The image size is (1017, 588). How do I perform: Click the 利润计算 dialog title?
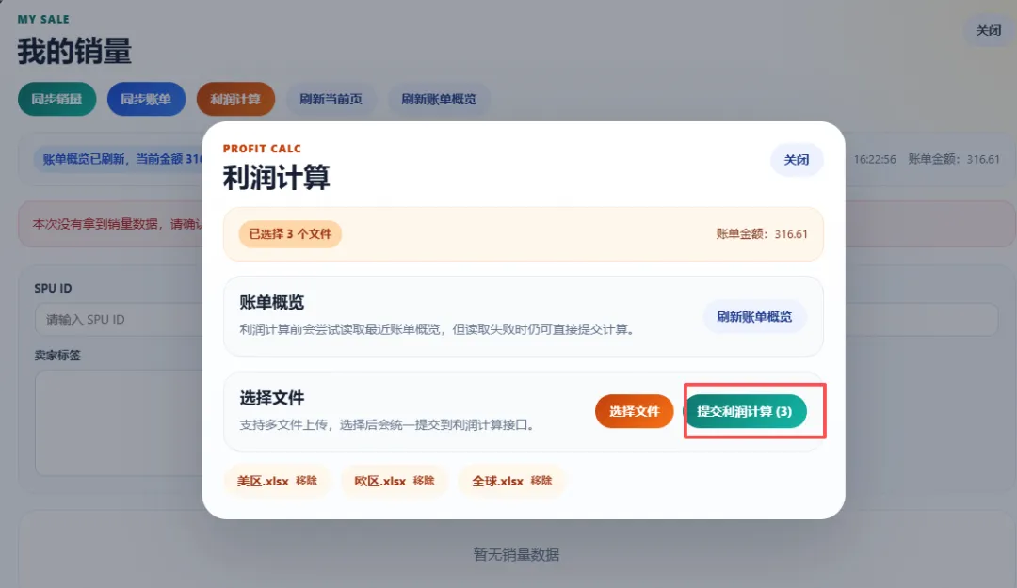[x=276, y=177]
